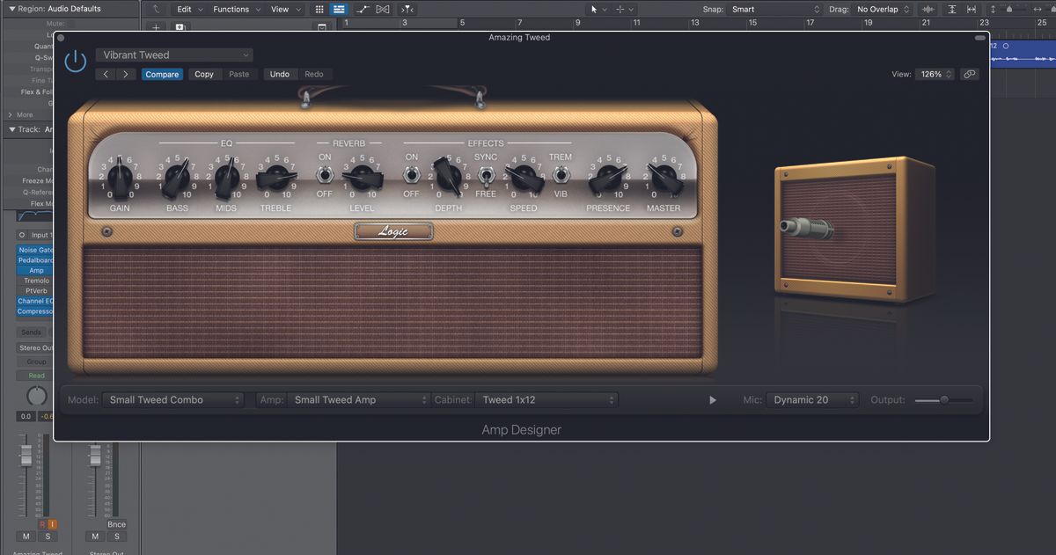Screen dimensions: 1056x555
Task: Select the highlighted list editor icon
Action: click(x=339, y=9)
